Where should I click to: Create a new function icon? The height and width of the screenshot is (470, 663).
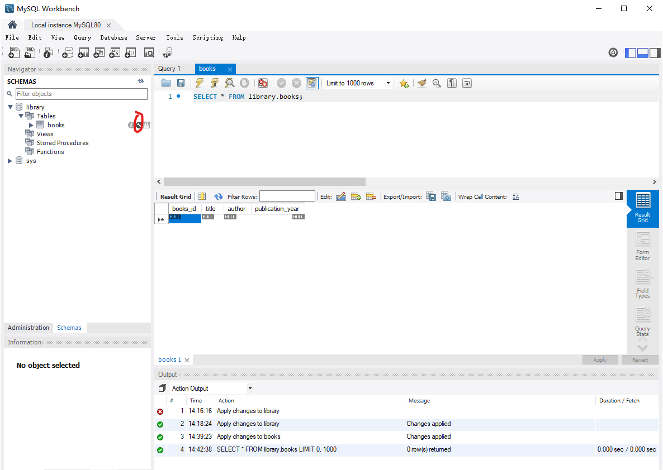point(130,53)
